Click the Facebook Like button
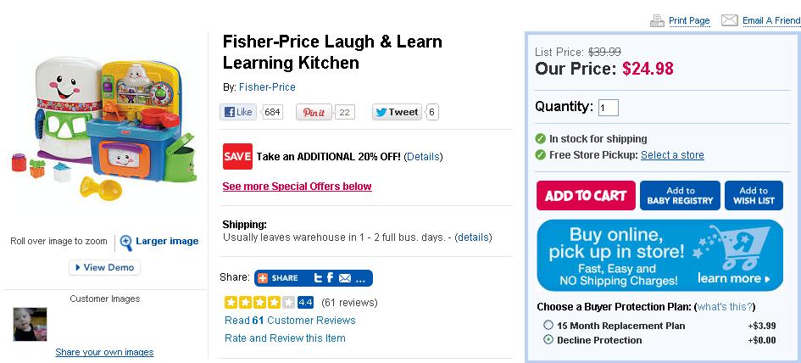801x363 pixels. coord(238,112)
